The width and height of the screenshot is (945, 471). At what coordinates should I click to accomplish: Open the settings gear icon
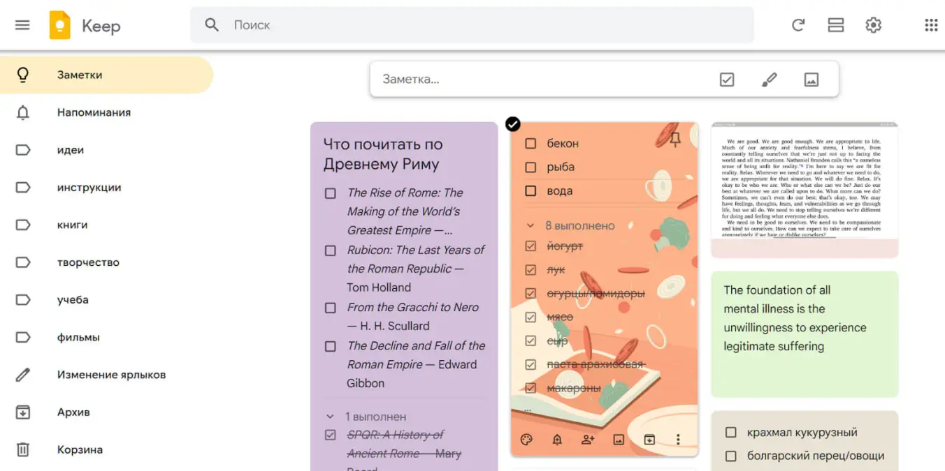873,25
